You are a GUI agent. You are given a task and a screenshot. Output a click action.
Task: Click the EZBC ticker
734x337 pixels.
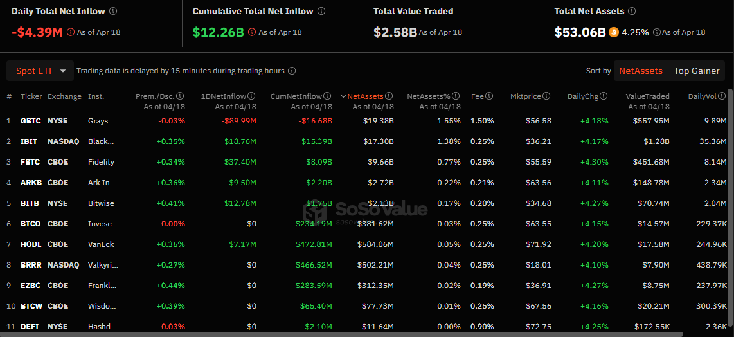tap(30, 286)
